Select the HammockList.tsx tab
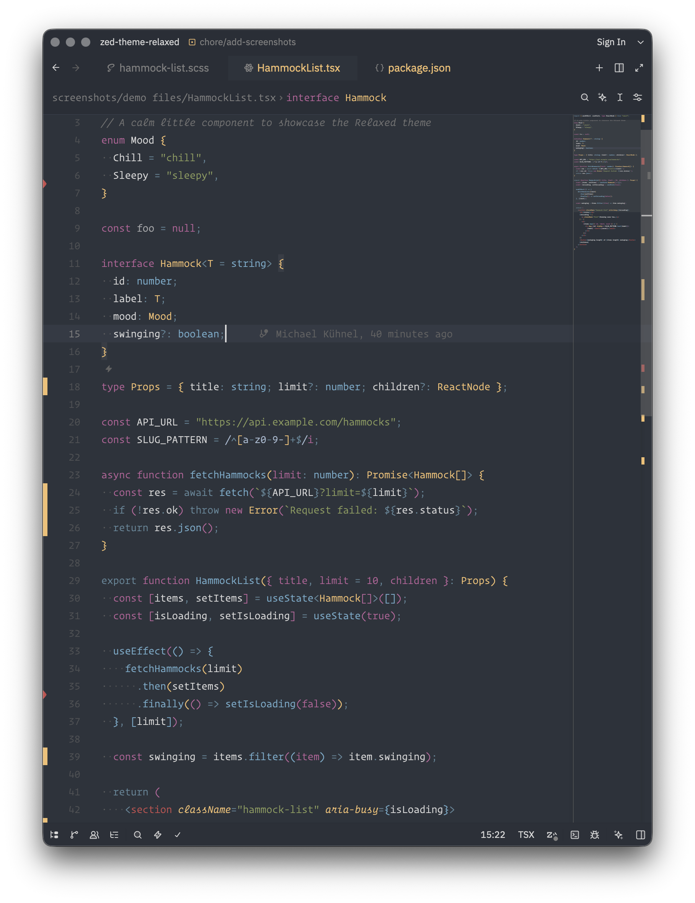Screen dimensions: 695x903 292,68
